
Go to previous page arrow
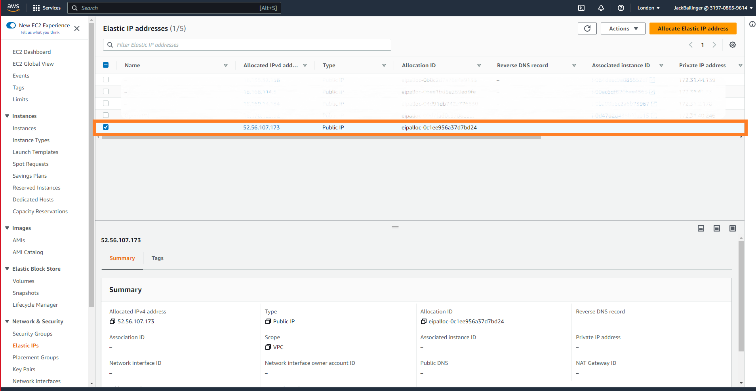[691, 45]
